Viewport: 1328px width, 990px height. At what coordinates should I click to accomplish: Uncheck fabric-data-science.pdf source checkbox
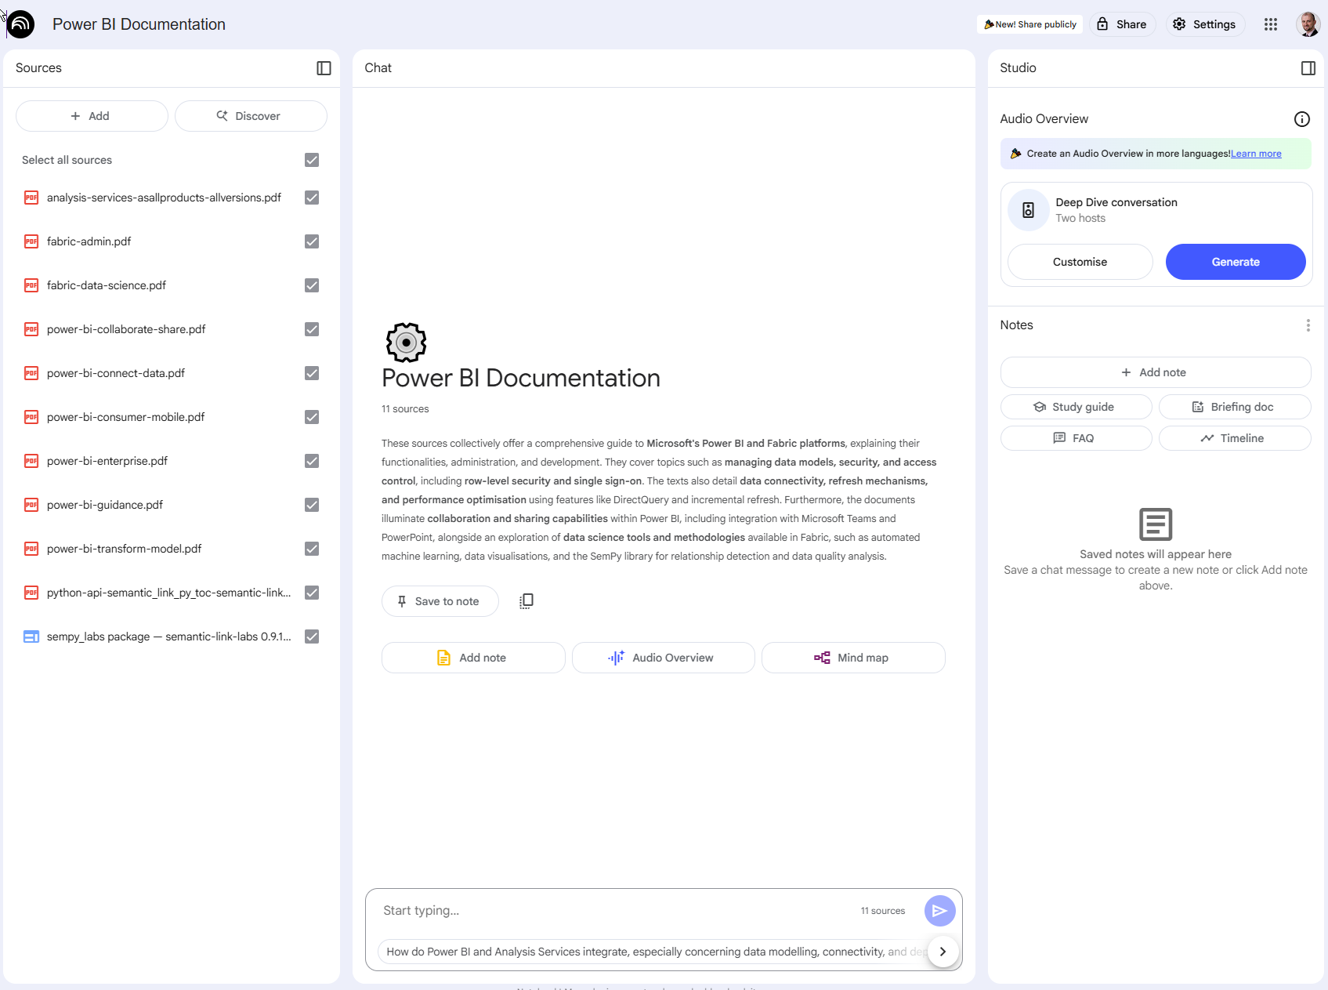312,285
